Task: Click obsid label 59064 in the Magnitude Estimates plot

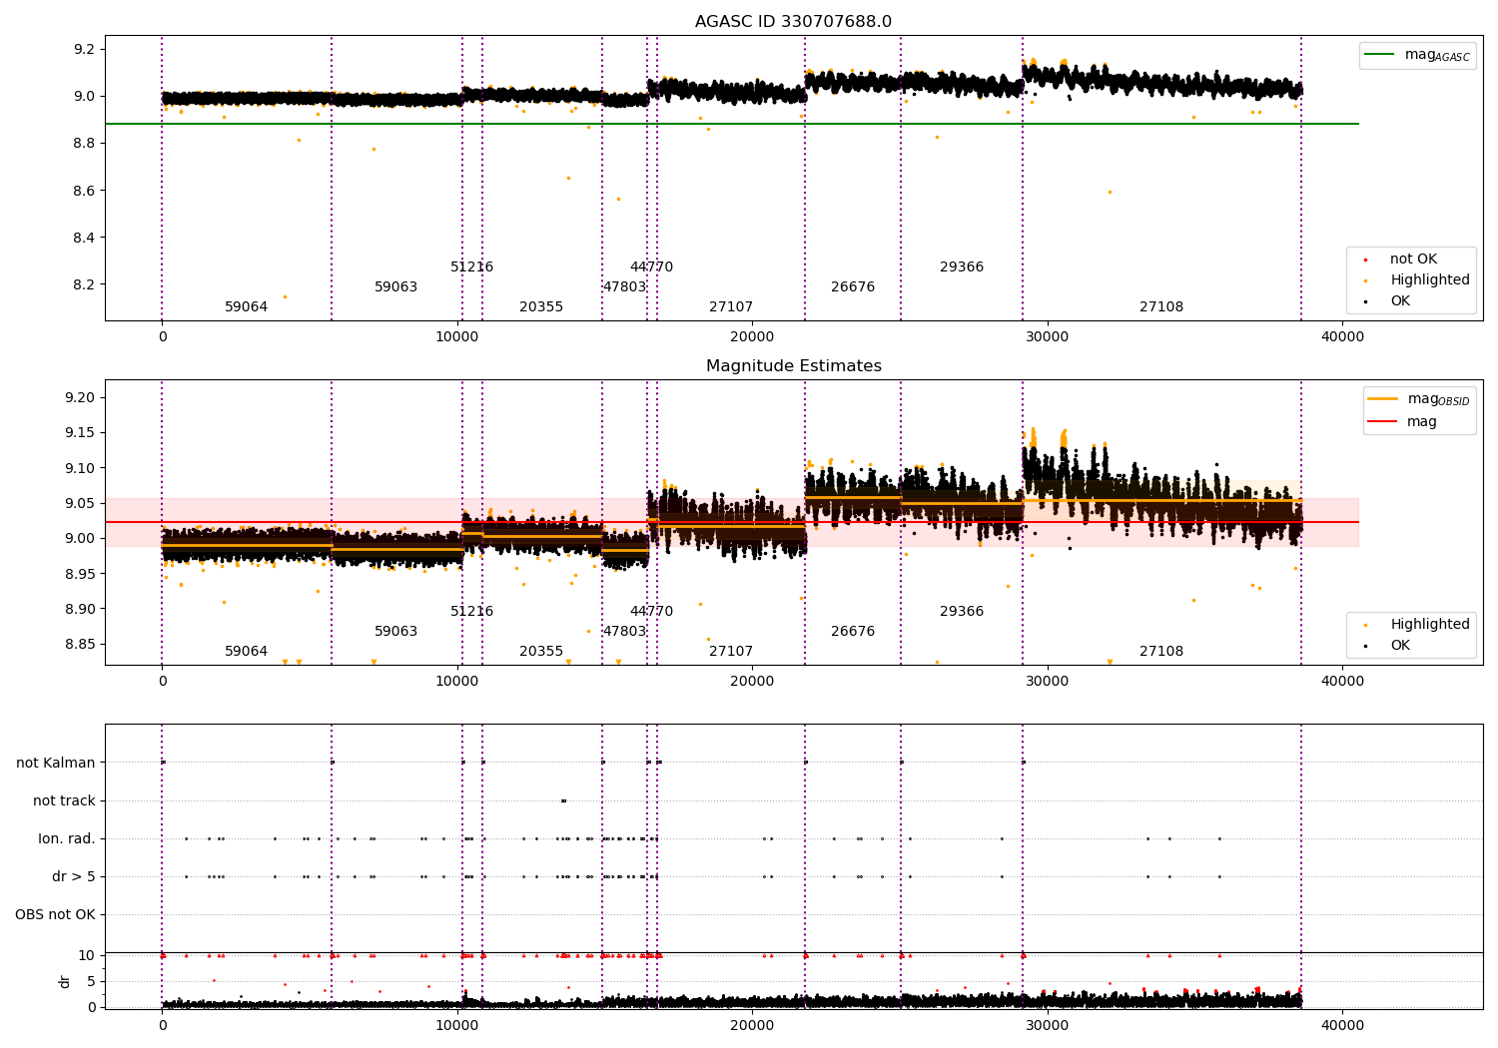Action: [246, 652]
